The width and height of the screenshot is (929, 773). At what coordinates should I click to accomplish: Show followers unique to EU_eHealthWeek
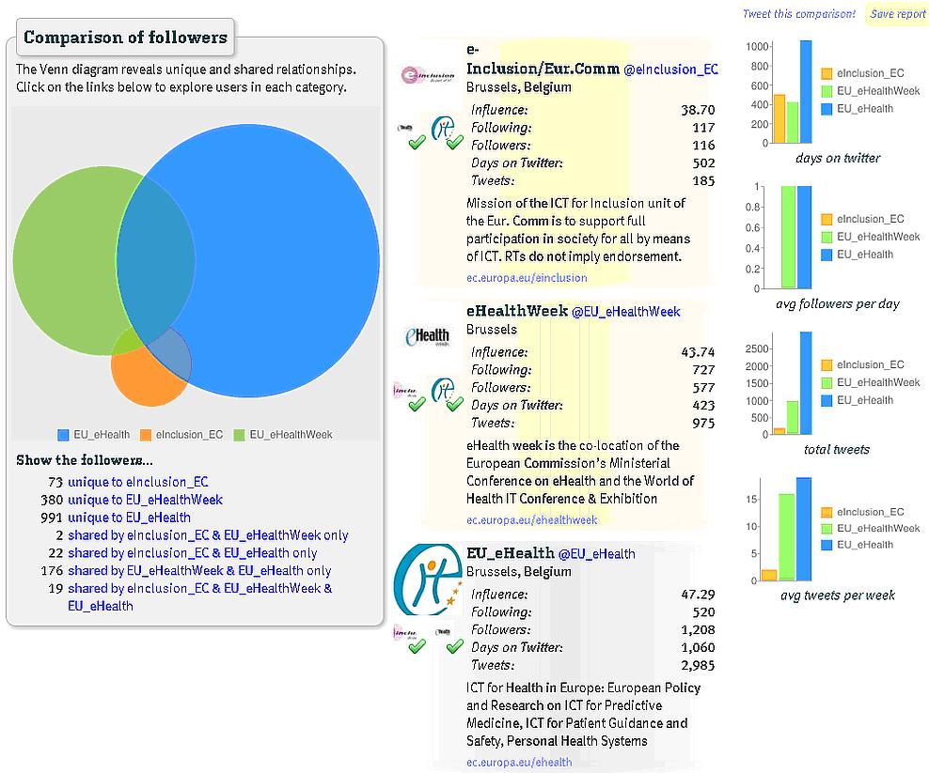tap(145, 500)
